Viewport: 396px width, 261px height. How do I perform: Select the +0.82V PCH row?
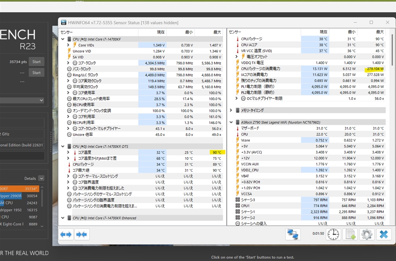tap(310, 182)
